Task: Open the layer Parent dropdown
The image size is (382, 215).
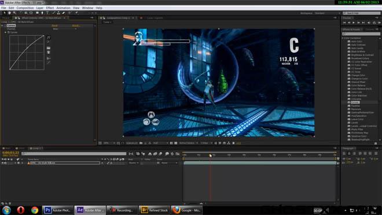Action: [170, 163]
